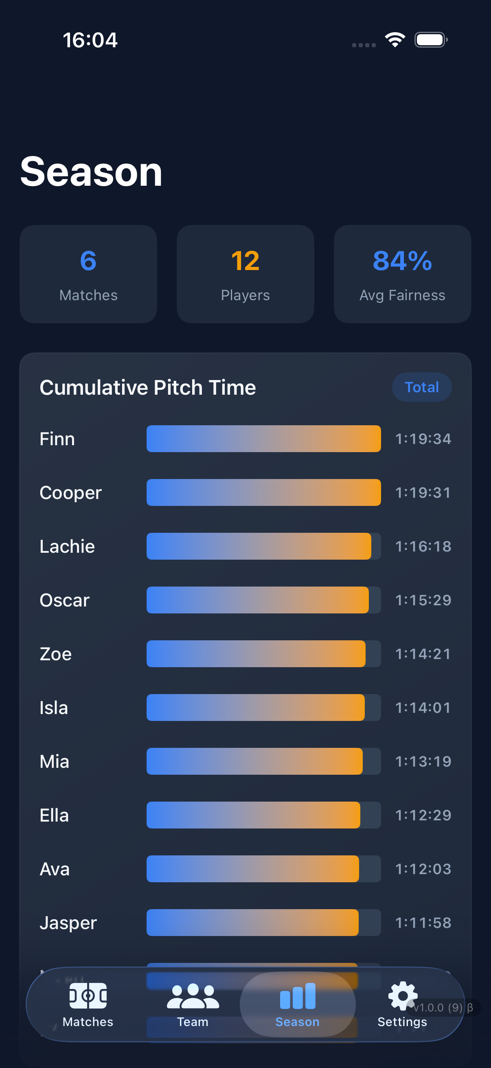
Task: Tap the Team people icon
Action: [193, 995]
